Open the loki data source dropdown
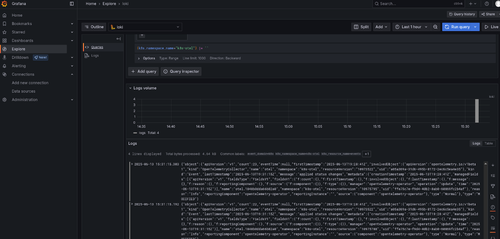This screenshot has width=500, height=239. pos(145,27)
